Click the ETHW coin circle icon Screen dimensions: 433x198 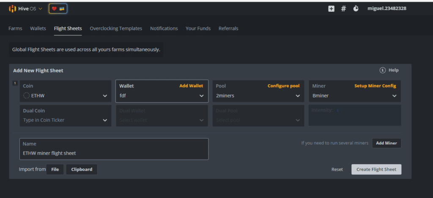click(x=26, y=96)
